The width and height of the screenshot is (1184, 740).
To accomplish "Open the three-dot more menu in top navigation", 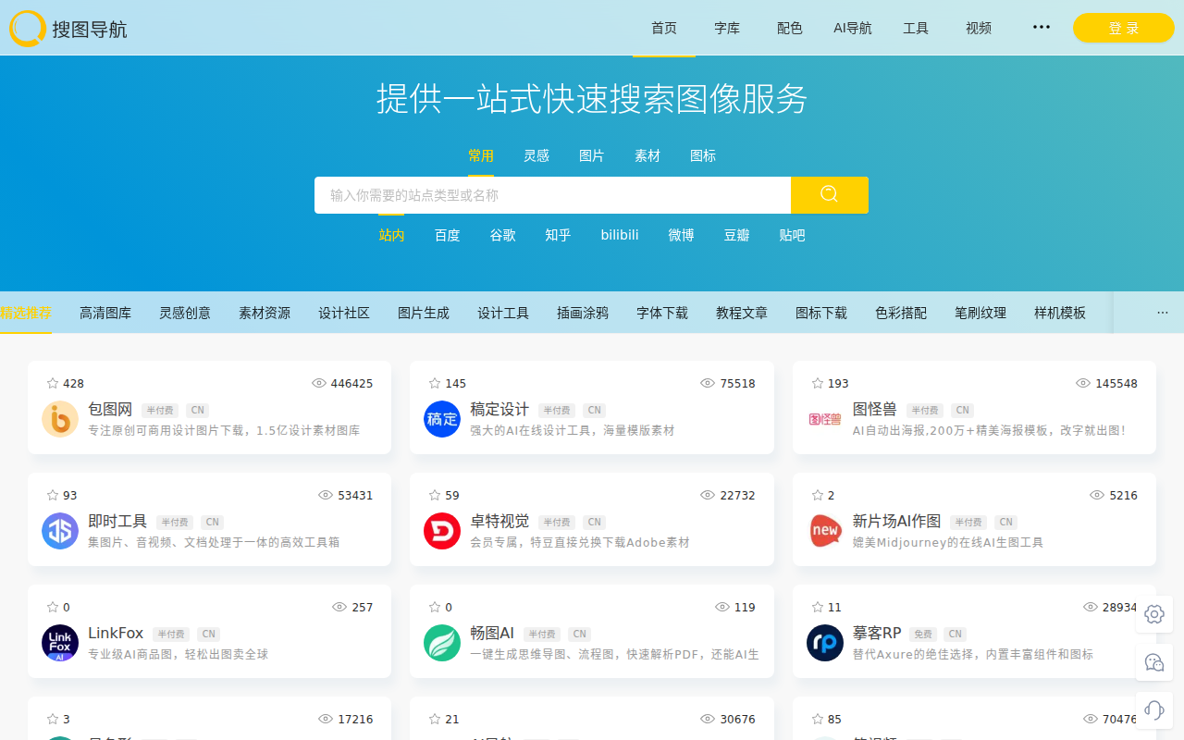I will click(1042, 28).
